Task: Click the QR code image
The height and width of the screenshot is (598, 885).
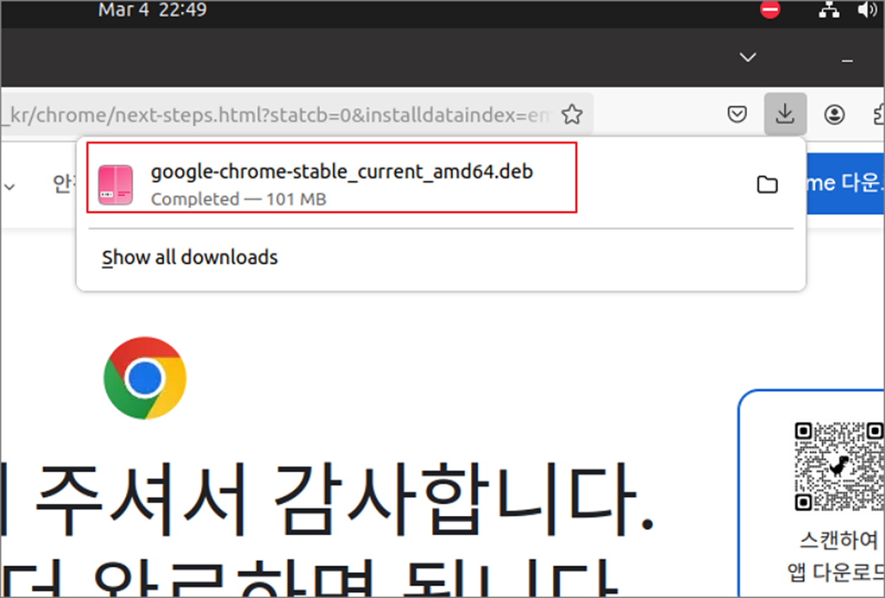Action: pyautogui.click(x=839, y=466)
